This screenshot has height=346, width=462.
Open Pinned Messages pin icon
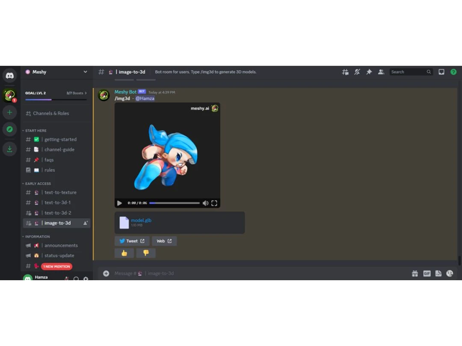pyautogui.click(x=369, y=72)
